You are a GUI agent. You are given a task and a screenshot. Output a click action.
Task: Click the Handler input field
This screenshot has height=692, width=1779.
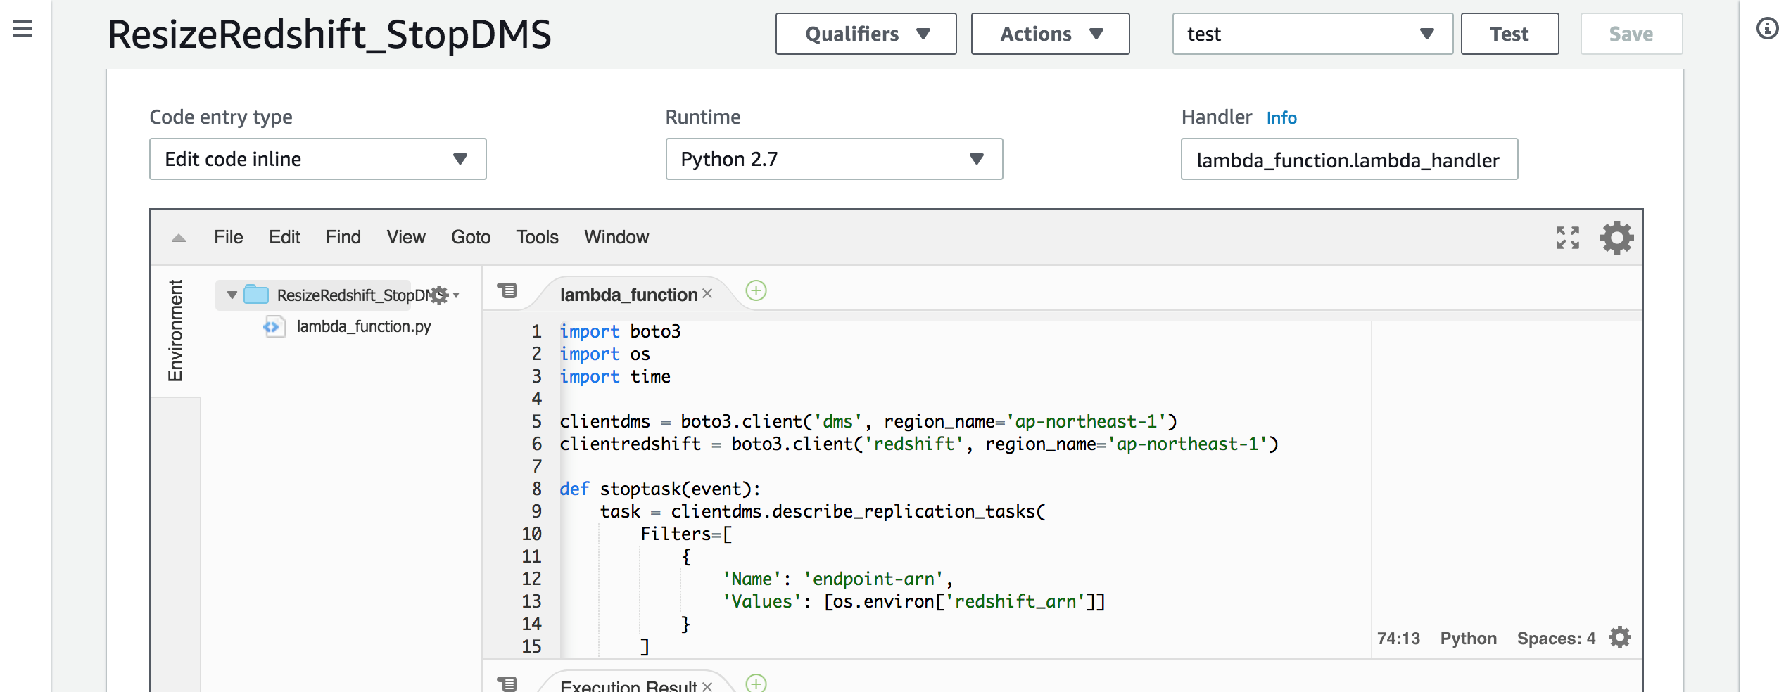[1349, 159]
